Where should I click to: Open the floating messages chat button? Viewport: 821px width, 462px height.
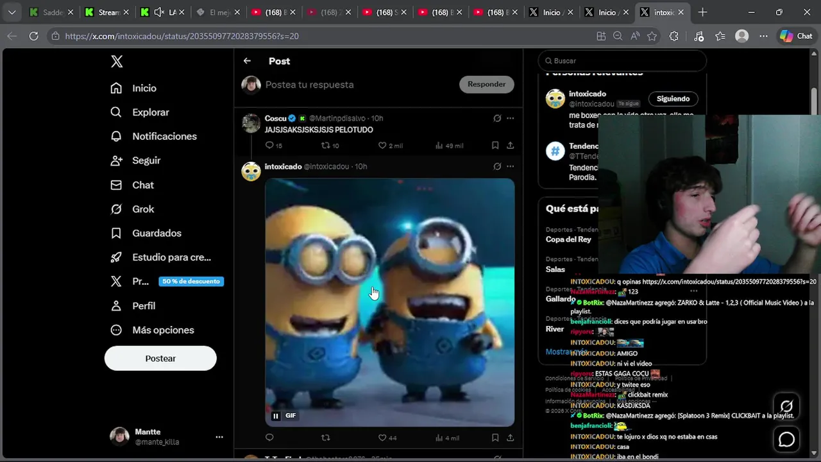(786, 440)
